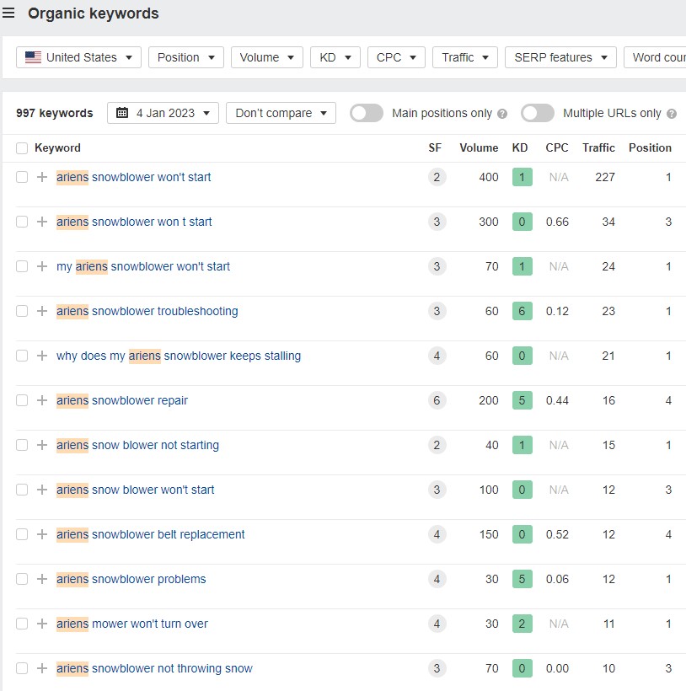The height and width of the screenshot is (691, 686).
Task: Check the box for 'ariens snowblower repair'
Action: 22,400
